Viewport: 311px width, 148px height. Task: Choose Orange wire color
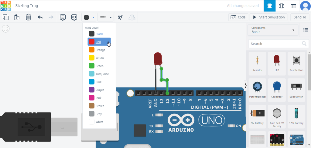tap(99, 50)
